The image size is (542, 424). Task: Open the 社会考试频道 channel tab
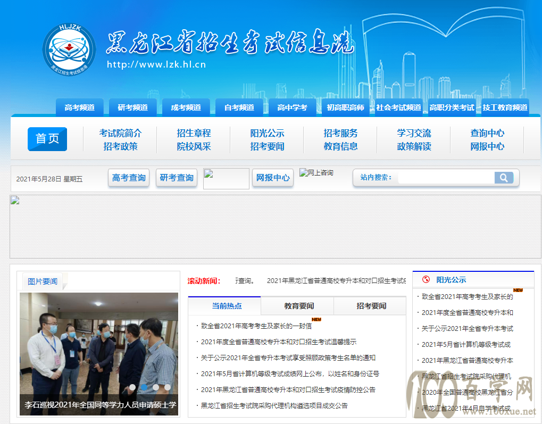(399, 107)
